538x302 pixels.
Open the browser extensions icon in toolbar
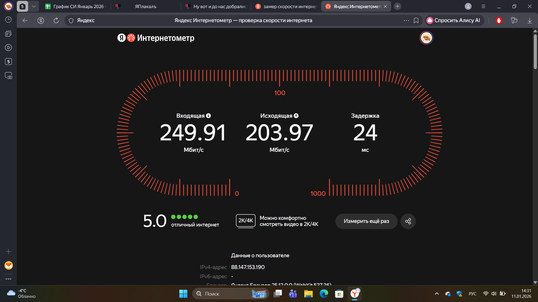(514, 20)
